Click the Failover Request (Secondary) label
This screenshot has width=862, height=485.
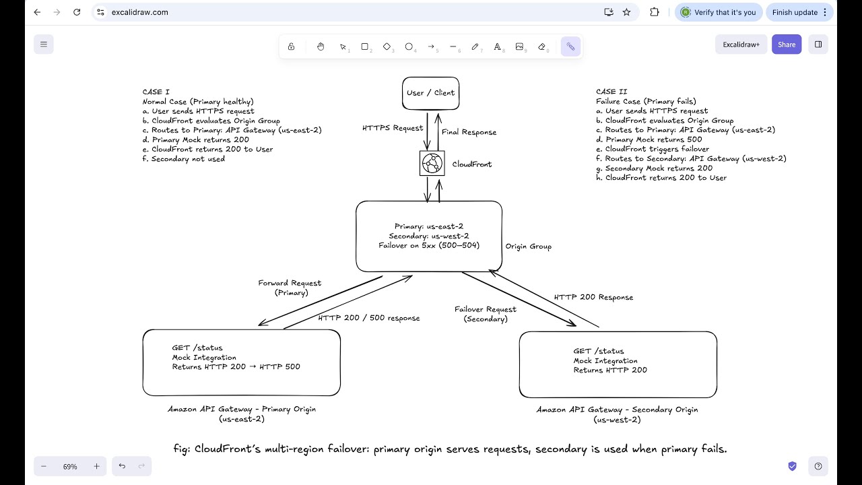pos(486,314)
